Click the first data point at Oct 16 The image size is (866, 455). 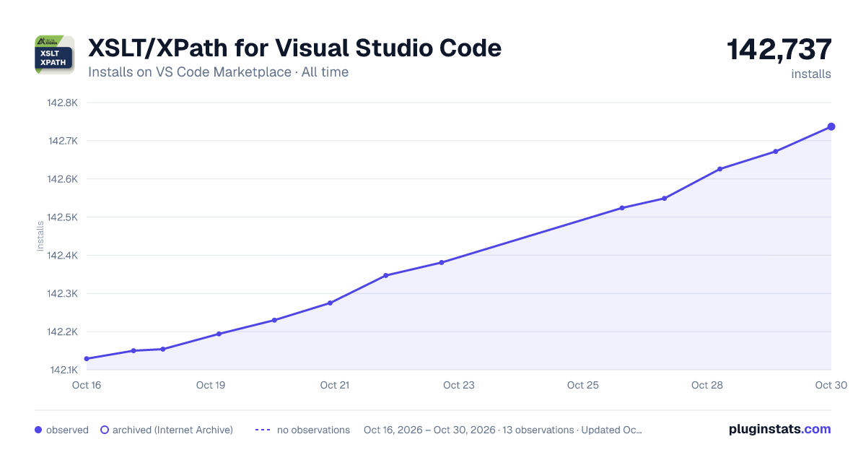tap(87, 359)
